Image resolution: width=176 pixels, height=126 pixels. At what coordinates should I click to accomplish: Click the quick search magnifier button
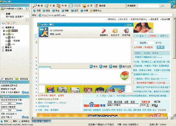(x=162, y=6)
